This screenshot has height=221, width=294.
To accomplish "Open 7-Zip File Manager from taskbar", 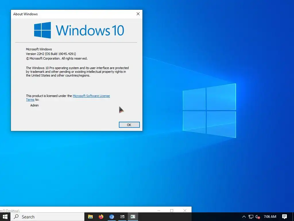I will click(x=122, y=217).
